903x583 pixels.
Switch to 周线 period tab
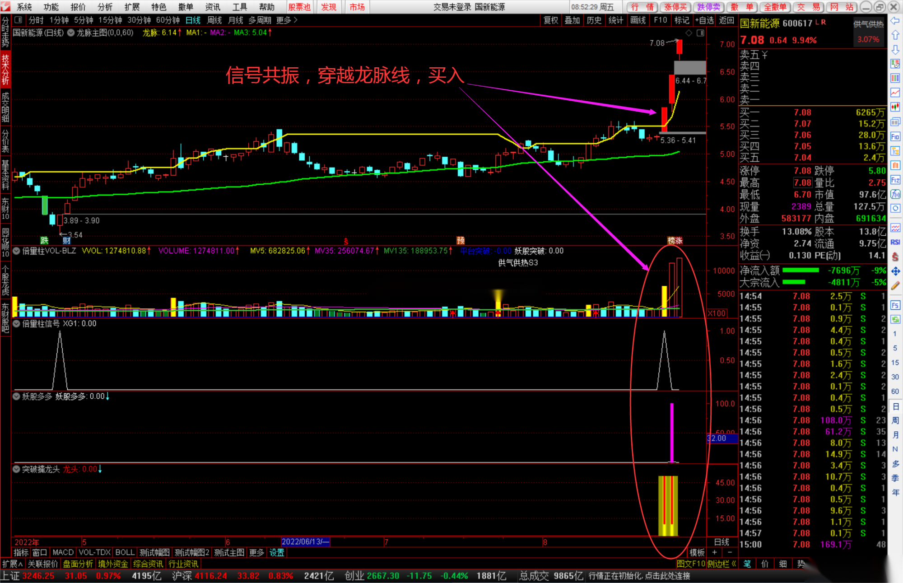pyautogui.click(x=214, y=20)
